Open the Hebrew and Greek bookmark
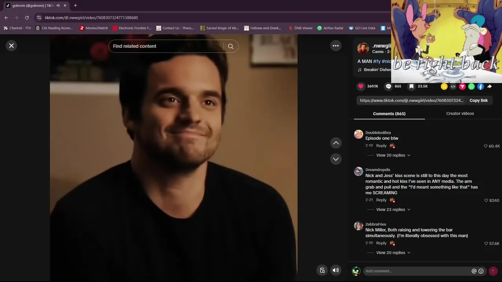Image resolution: width=502 pixels, height=282 pixels. [x=263, y=28]
